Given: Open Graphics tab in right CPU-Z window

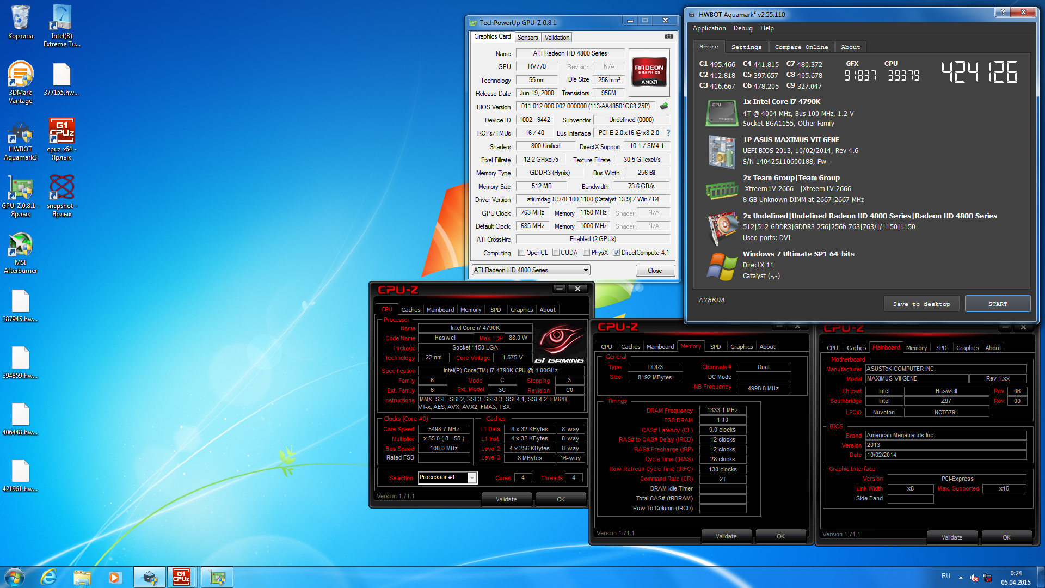Looking at the screenshot, I should 967,348.
